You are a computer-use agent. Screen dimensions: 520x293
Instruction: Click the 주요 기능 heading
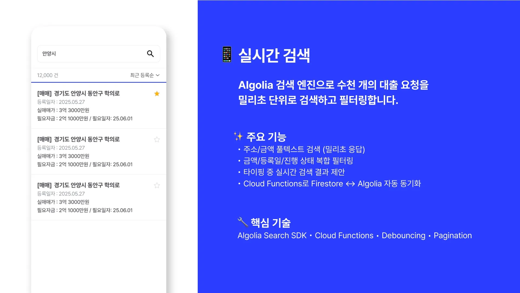[266, 137]
